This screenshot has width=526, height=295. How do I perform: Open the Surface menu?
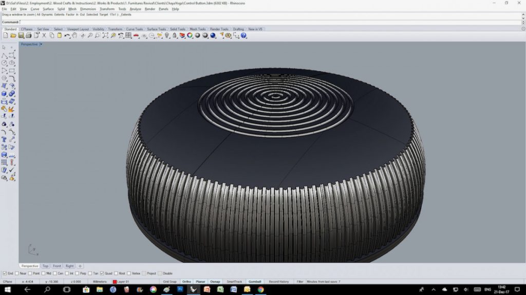point(48,9)
